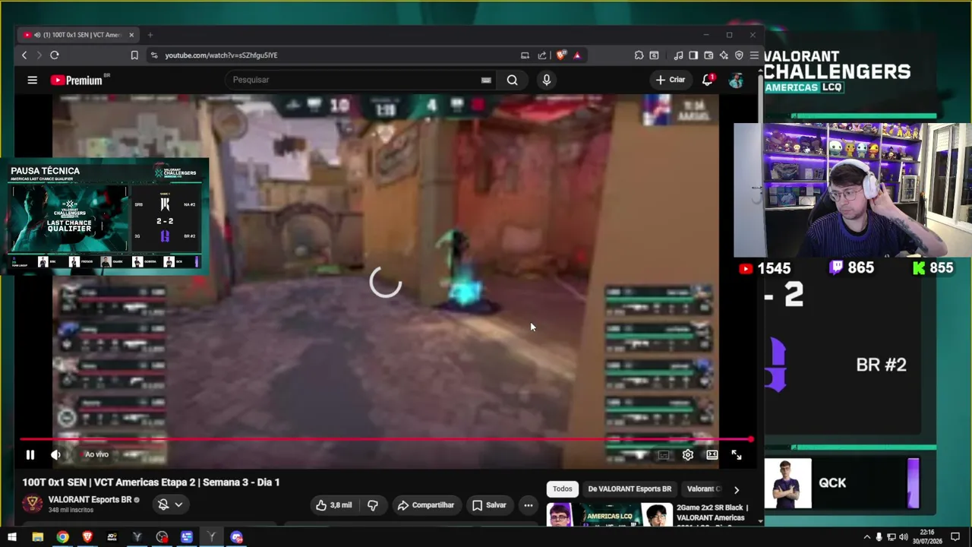Open more actions three-dot menu below video
Screen dimensions: 972x547
[529, 505]
